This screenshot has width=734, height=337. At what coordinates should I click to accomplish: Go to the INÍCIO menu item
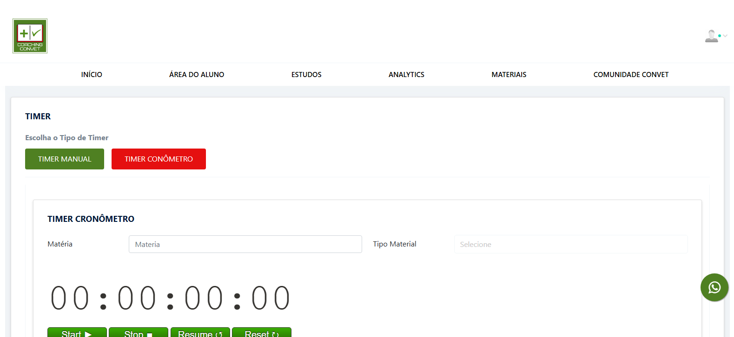point(92,75)
